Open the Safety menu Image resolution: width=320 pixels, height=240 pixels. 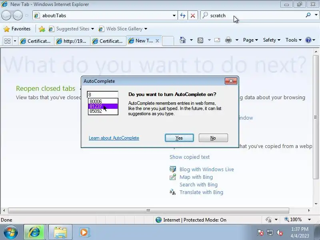(272, 40)
